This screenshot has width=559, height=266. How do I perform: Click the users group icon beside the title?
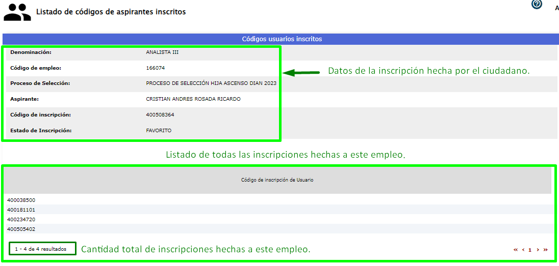pyautogui.click(x=17, y=12)
